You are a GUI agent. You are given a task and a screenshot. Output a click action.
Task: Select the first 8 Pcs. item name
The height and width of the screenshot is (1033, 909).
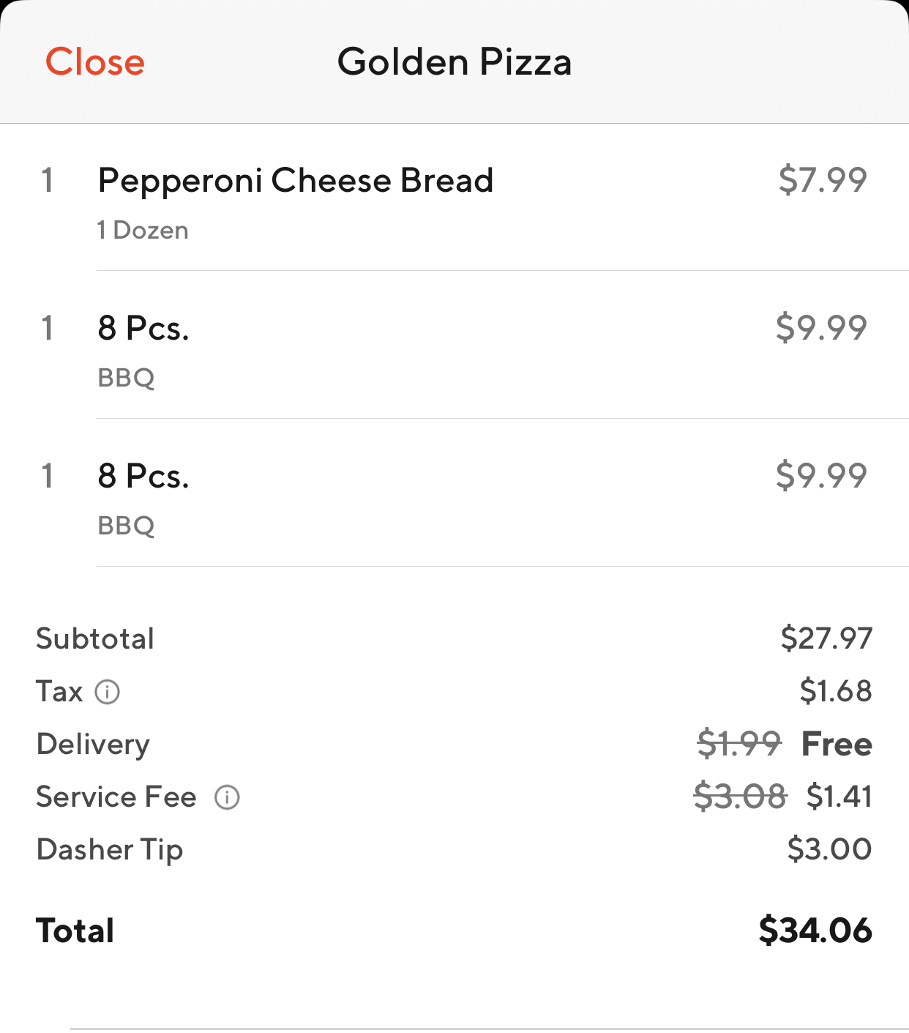pos(143,328)
